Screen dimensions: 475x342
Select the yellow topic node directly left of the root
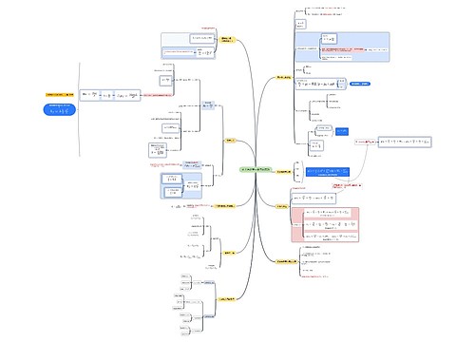tap(230, 141)
